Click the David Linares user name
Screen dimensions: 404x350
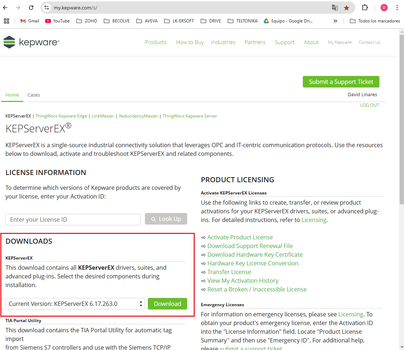pos(362,95)
